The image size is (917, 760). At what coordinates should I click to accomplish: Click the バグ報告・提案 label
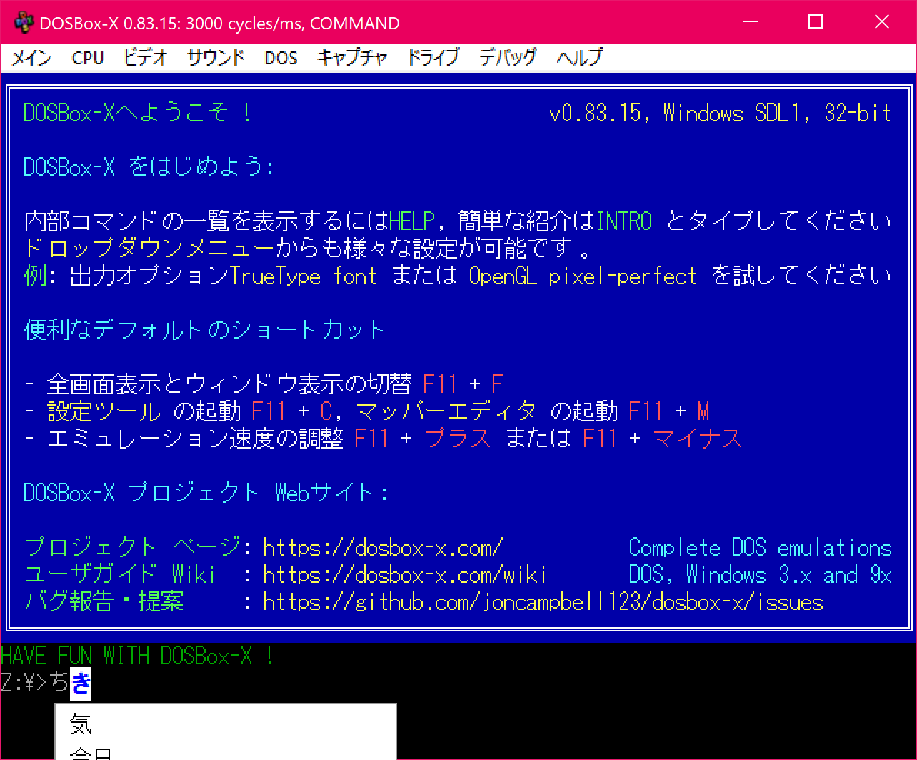point(104,602)
